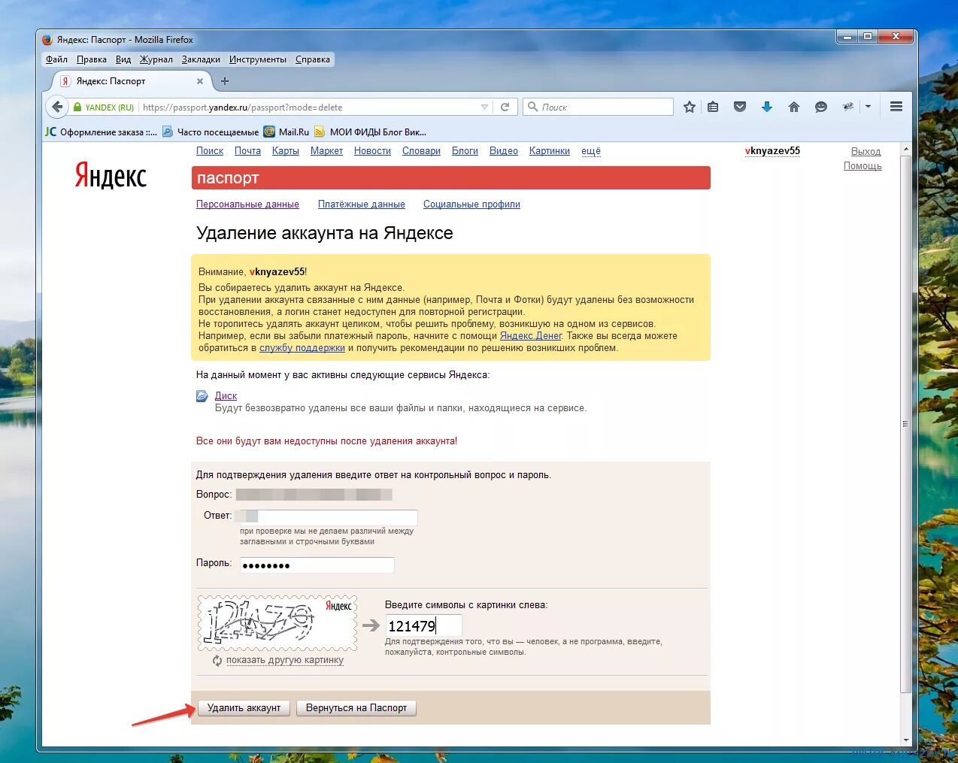Click the службу поддержки link

(x=302, y=348)
